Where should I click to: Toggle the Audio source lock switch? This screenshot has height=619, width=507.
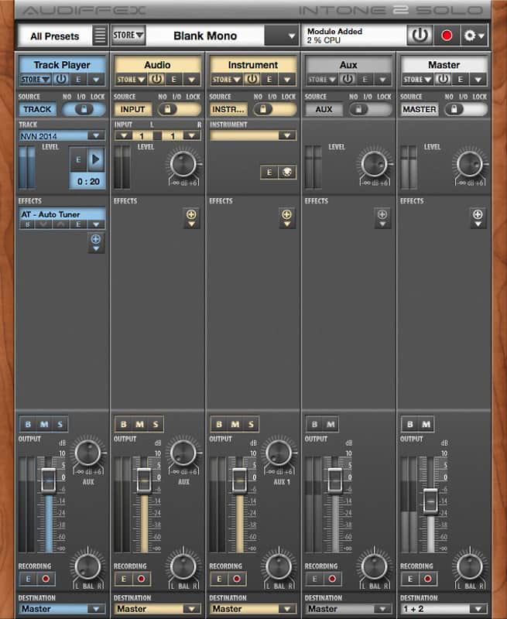click(x=180, y=109)
